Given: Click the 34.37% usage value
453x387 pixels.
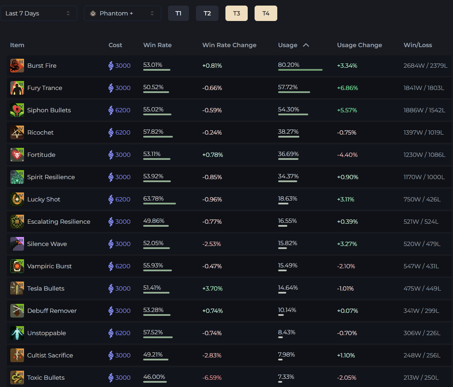Looking at the screenshot, I should click(288, 176).
